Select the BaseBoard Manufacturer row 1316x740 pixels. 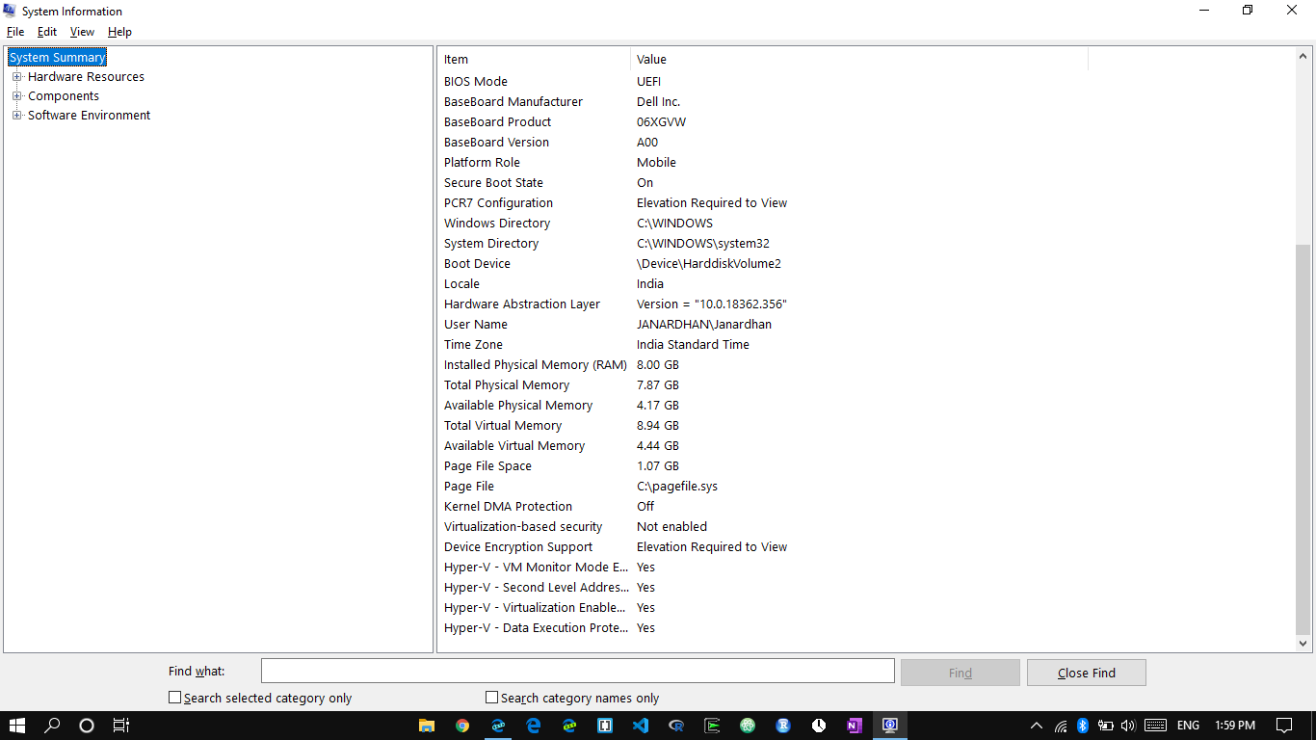pos(763,102)
